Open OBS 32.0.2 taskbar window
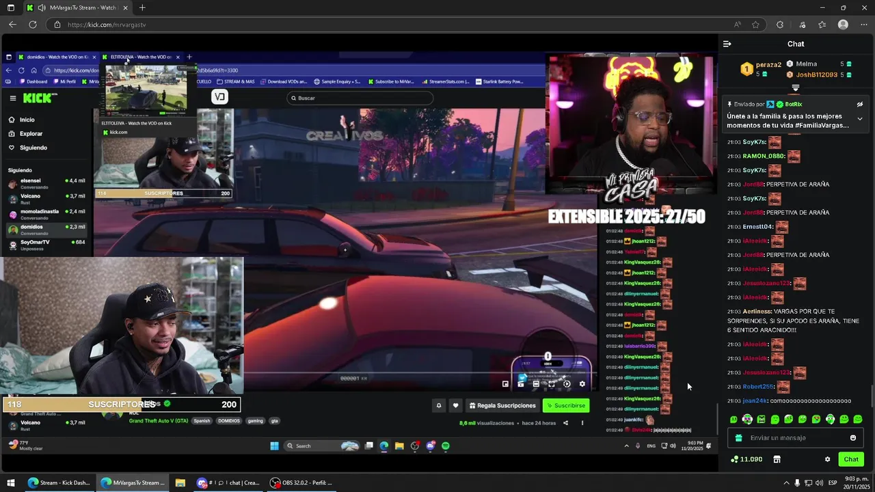This screenshot has height=492, width=875. click(x=301, y=482)
